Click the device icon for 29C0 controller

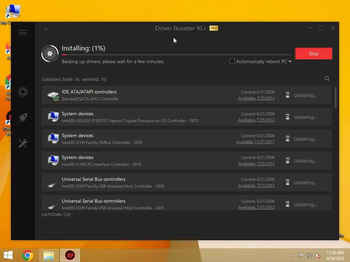point(53,117)
